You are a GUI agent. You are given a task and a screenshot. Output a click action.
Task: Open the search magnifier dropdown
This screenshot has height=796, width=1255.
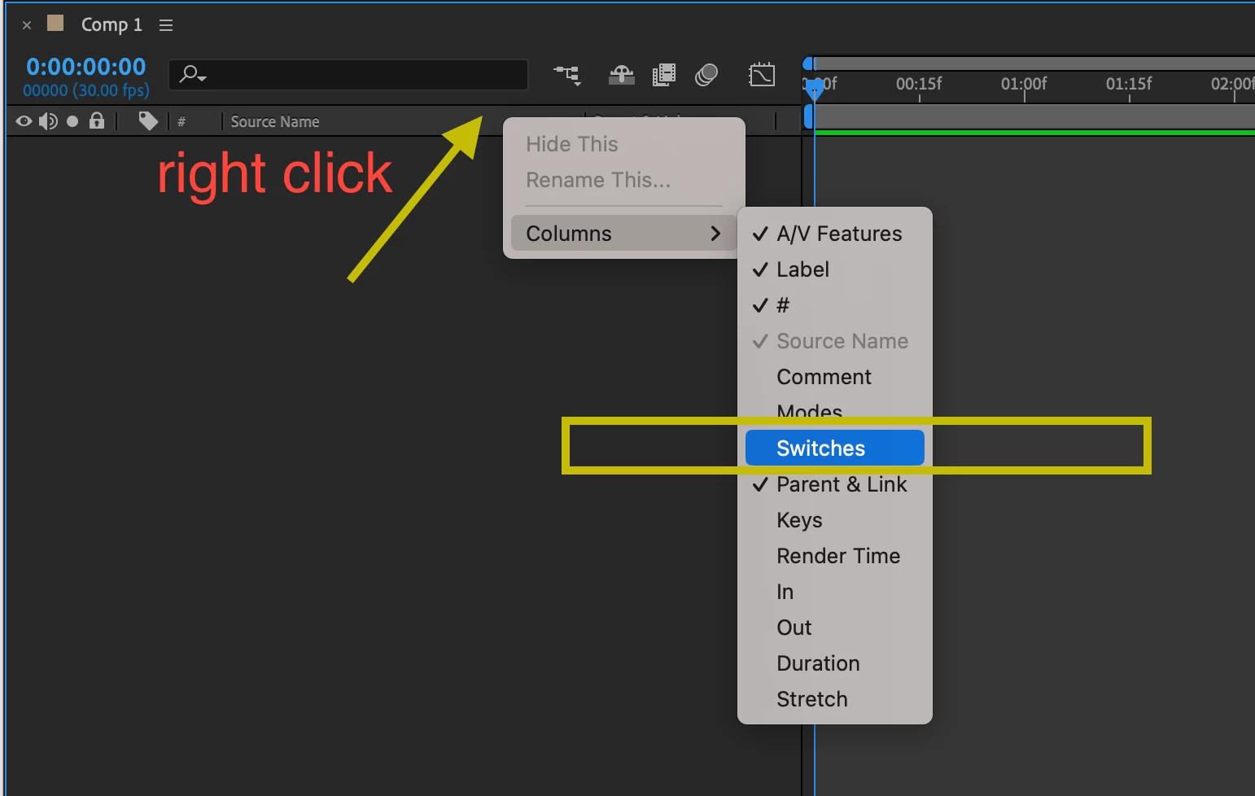[x=193, y=75]
